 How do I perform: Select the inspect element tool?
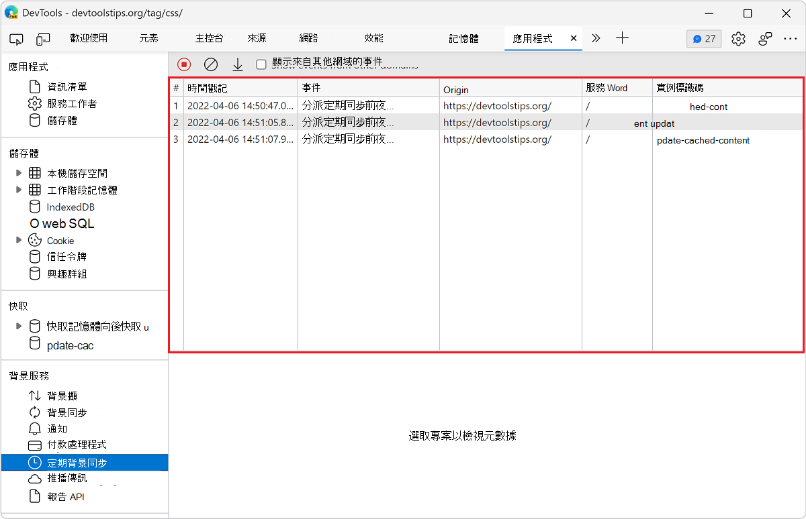(x=16, y=39)
